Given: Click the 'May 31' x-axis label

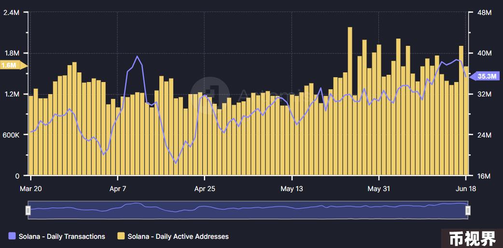Looking at the screenshot, I should click(x=379, y=189).
